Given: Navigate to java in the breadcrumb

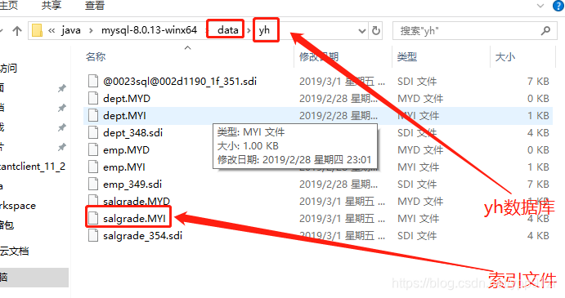Looking at the screenshot, I should coord(71,30).
